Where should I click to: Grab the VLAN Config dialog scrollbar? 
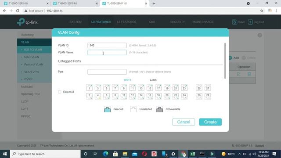pos(225,61)
